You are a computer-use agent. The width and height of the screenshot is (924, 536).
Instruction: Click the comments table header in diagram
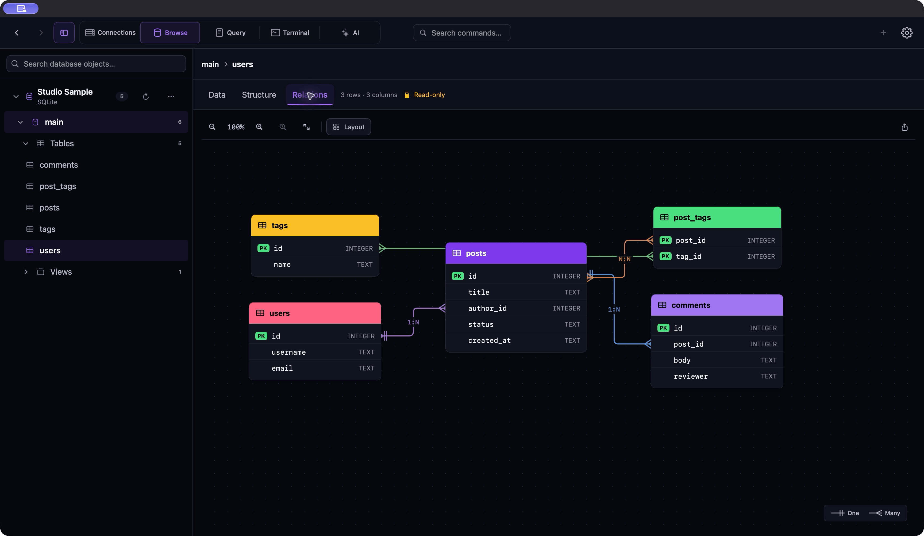717,305
